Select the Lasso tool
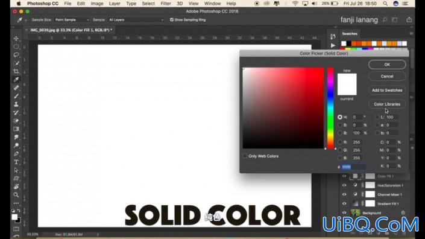425x239 pixels. tap(16, 55)
